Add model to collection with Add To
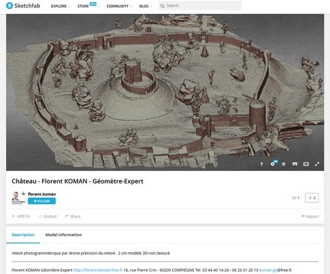 (x=21, y=216)
